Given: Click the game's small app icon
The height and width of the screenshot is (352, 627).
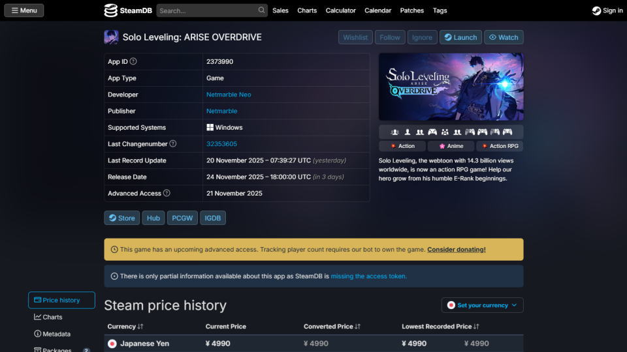Looking at the screenshot, I should coord(111,37).
